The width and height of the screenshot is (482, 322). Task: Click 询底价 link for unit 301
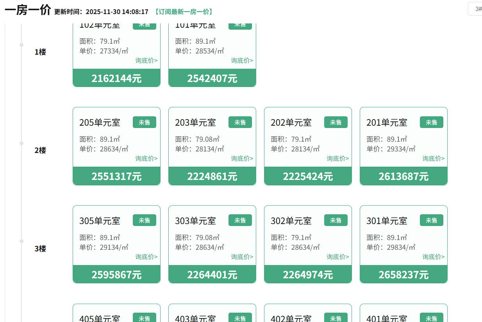(434, 257)
